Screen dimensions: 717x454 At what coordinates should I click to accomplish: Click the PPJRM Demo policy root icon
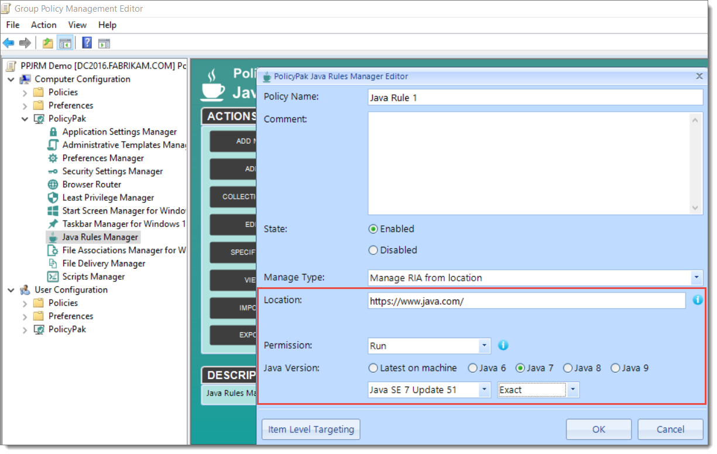point(11,66)
